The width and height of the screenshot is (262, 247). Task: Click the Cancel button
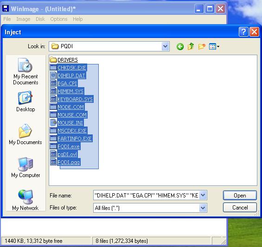[240, 208]
